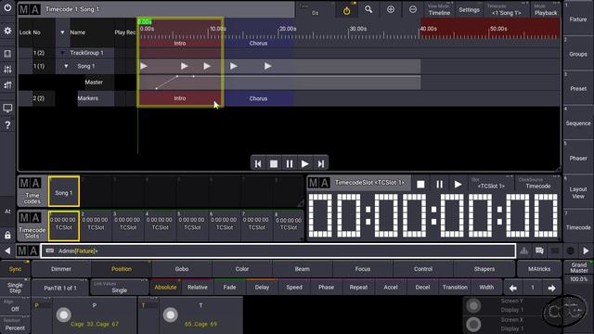Collapse TrackGroup 1 row
The image size is (594, 334).
(x=62, y=53)
